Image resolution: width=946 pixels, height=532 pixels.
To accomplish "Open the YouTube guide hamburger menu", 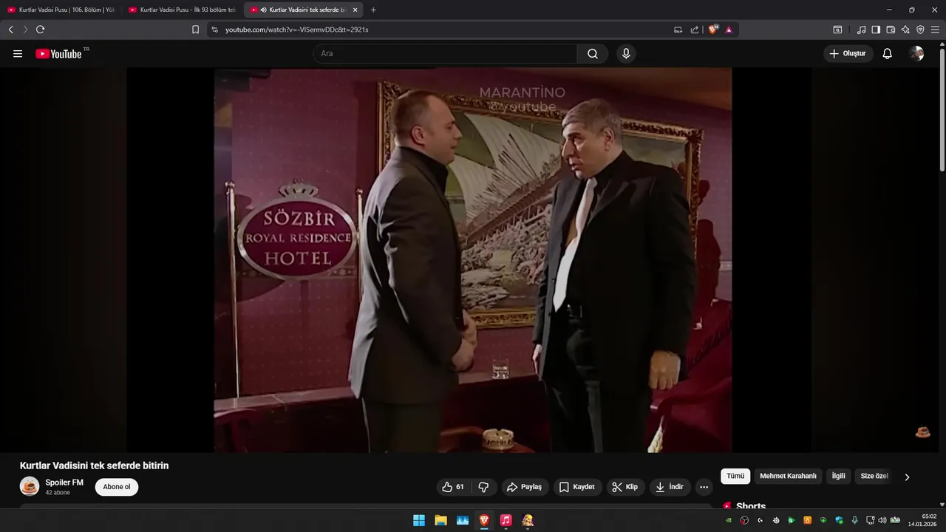I will pyautogui.click(x=18, y=54).
